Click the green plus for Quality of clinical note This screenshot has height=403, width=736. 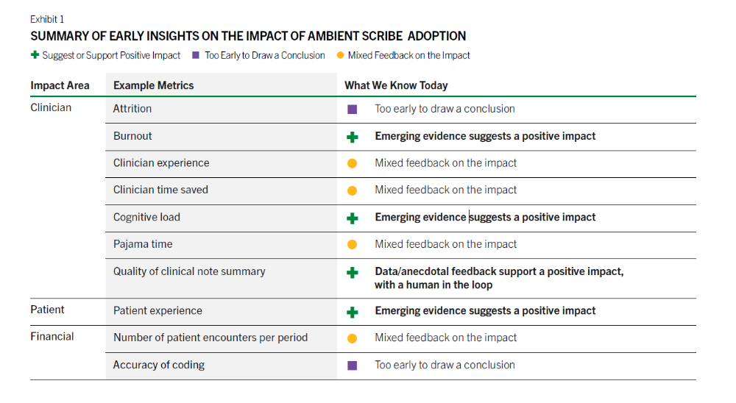353,273
